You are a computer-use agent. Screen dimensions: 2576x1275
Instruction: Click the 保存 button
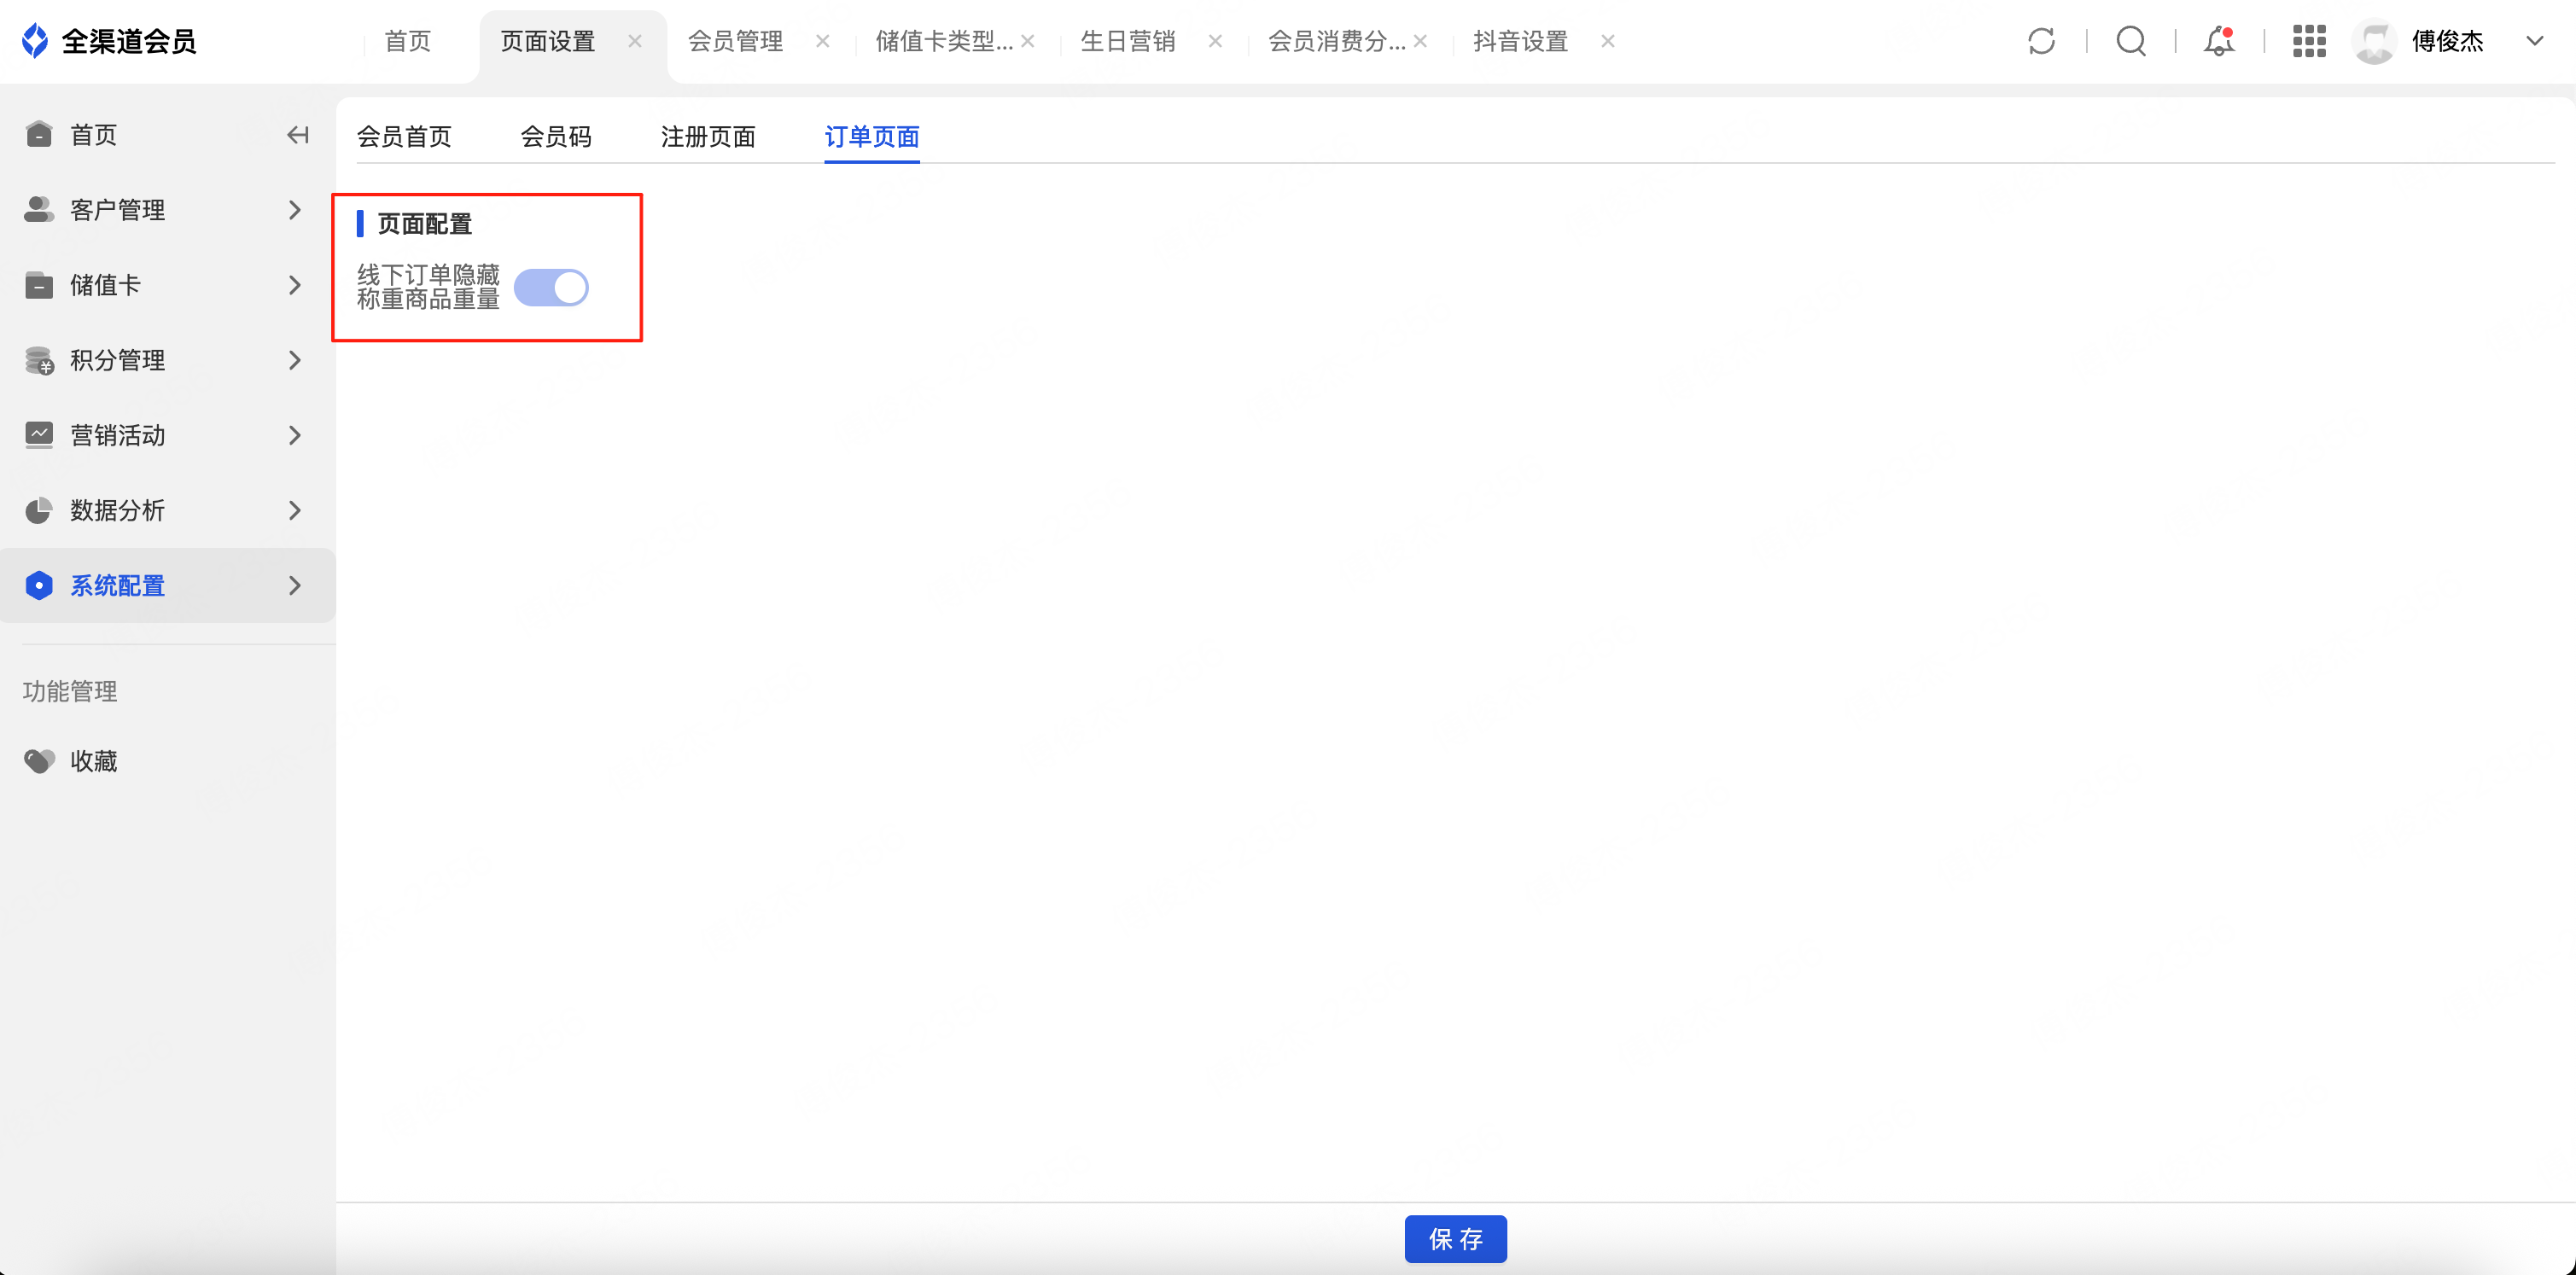(x=1455, y=1239)
